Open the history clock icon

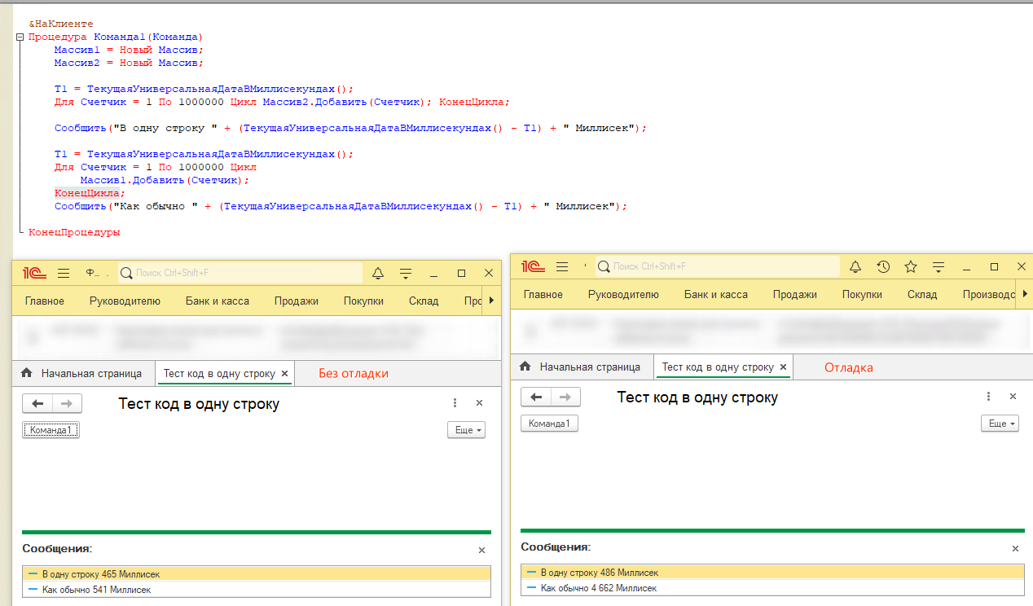click(x=883, y=267)
